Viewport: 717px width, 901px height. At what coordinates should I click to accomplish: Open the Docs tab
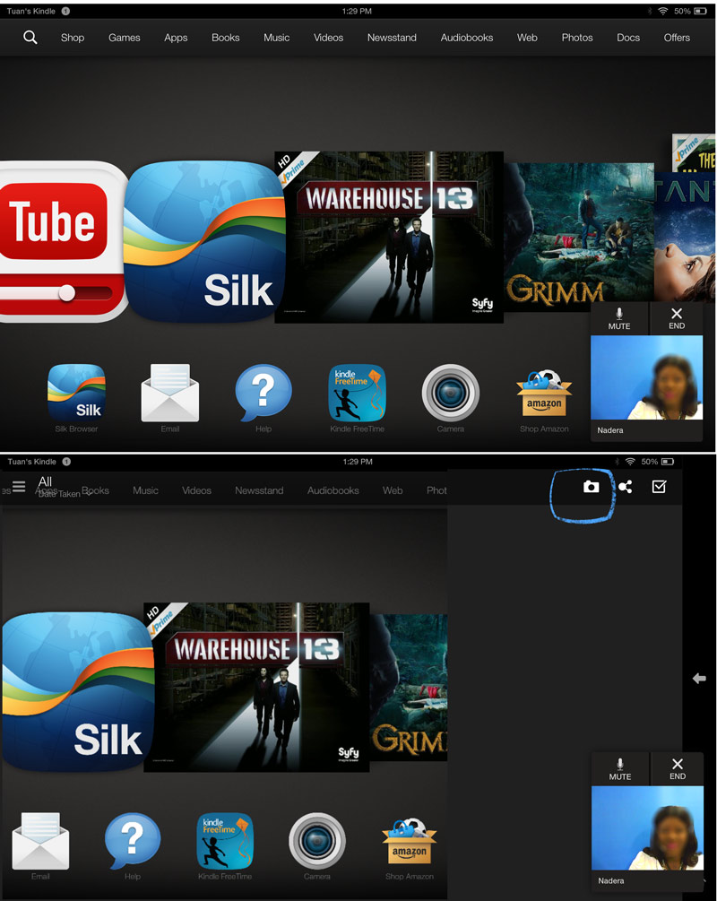[x=628, y=38]
